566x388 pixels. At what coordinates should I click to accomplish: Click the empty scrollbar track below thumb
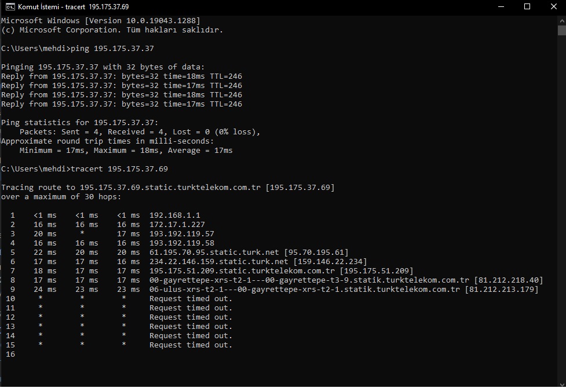tap(561, 207)
